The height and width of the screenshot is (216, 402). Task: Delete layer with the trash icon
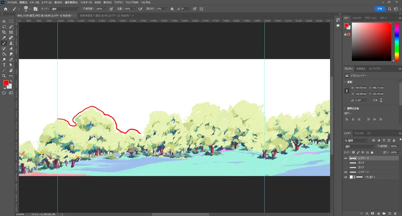tap(395, 213)
